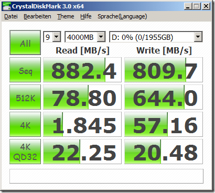Click the Read [MB/s] column header

(82, 51)
